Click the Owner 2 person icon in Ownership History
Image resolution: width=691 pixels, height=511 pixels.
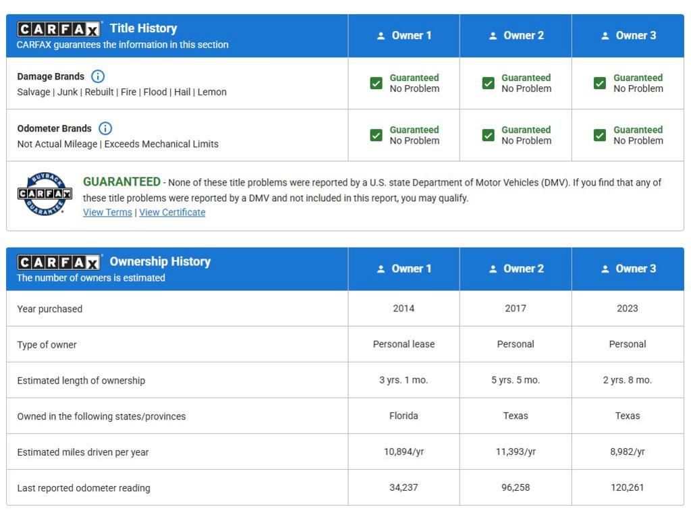click(493, 269)
